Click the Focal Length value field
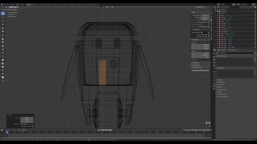The width and height of the screenshot is (257, 144). [x=205, y=15]
